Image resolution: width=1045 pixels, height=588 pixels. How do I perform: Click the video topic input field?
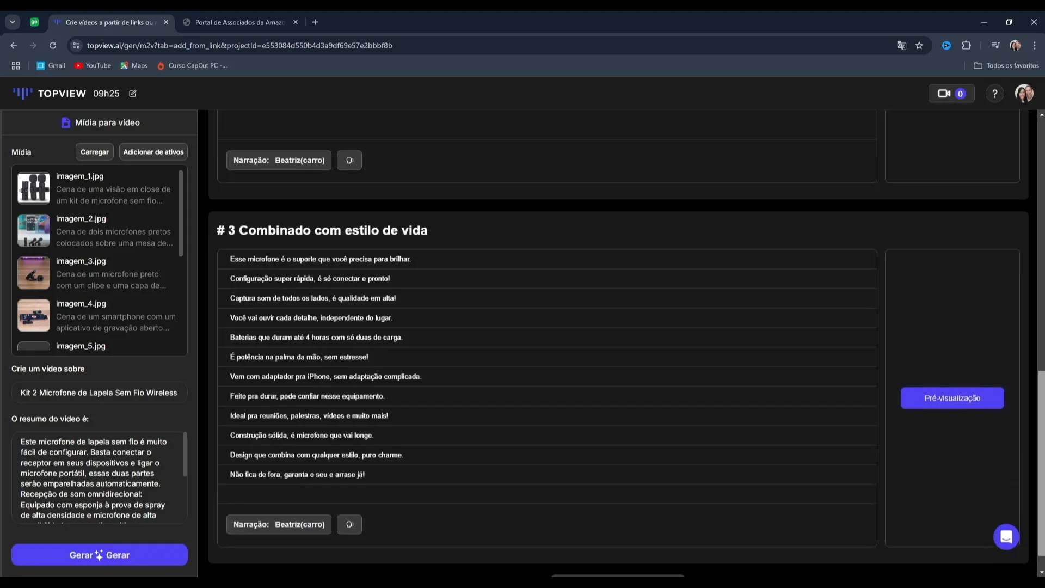[99, 393]
